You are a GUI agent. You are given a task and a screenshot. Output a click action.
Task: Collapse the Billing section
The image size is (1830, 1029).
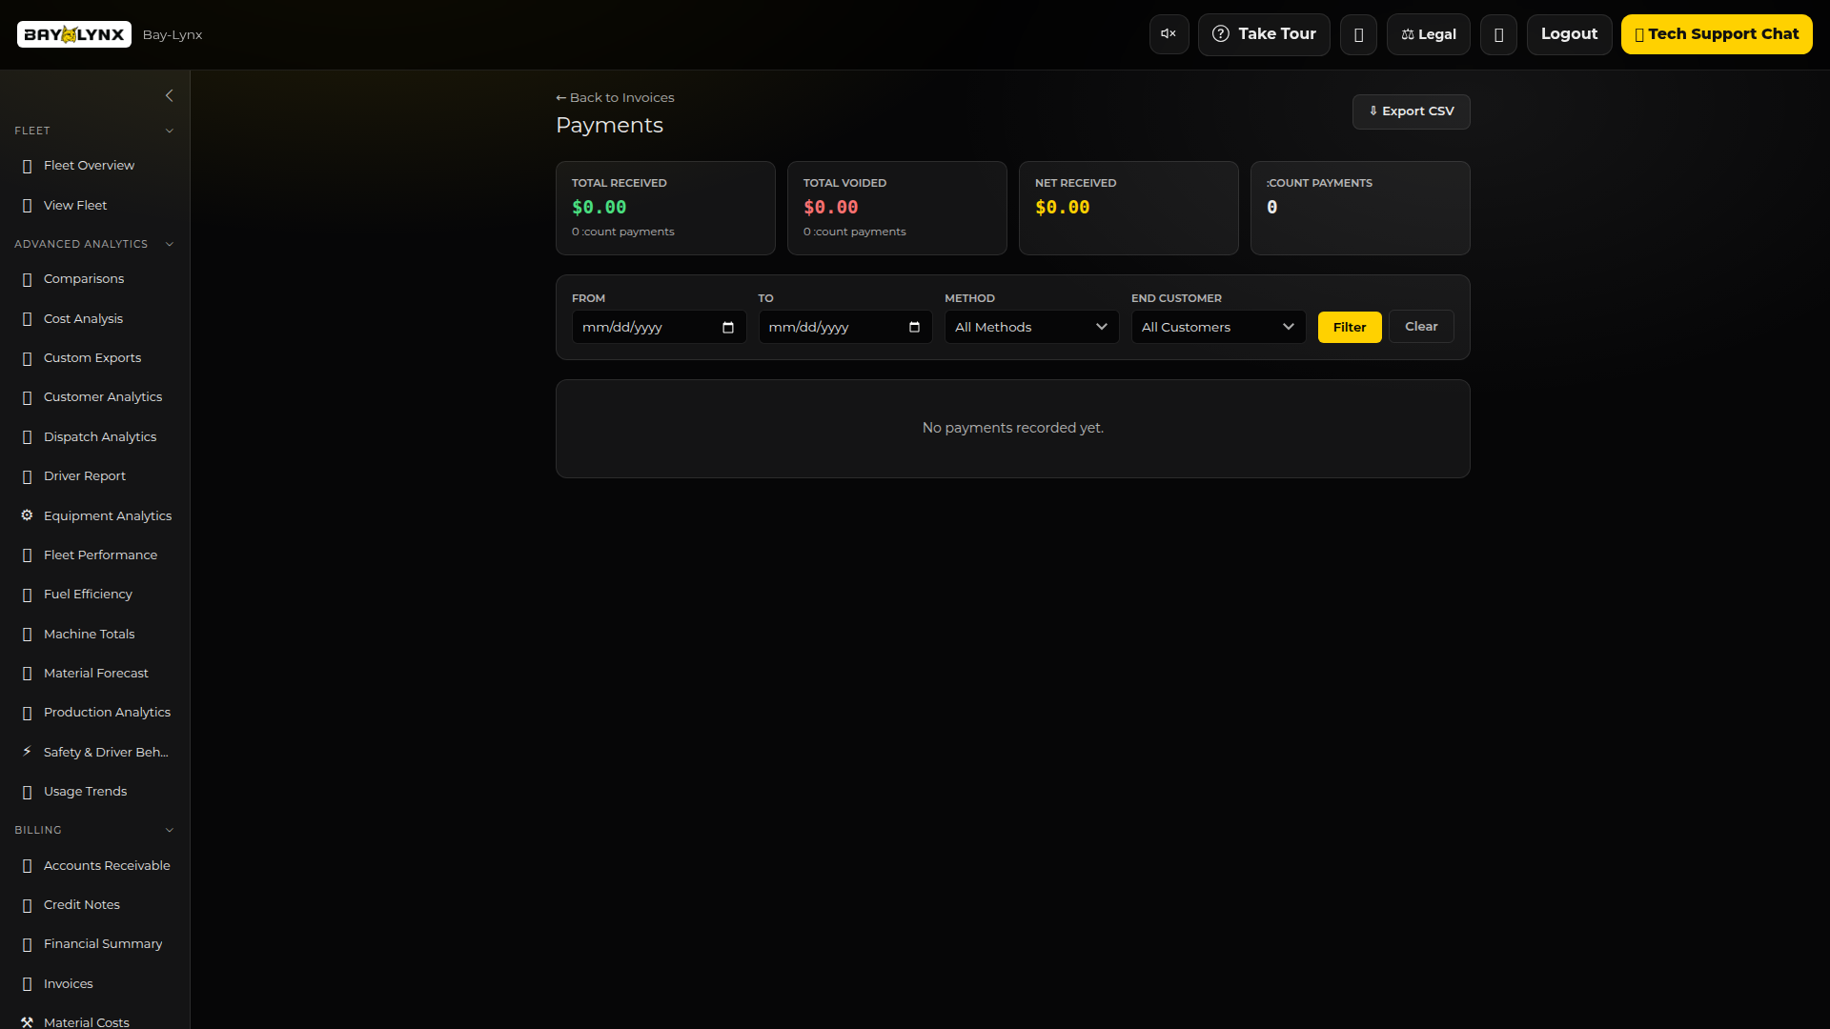pyautogui.click(x=170, y=830)
